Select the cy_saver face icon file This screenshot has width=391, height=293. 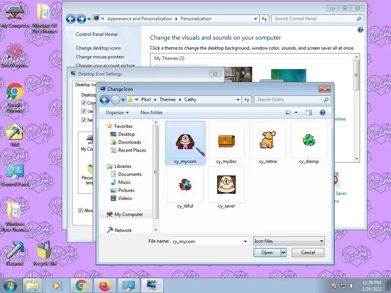click(x=226, y=188)
